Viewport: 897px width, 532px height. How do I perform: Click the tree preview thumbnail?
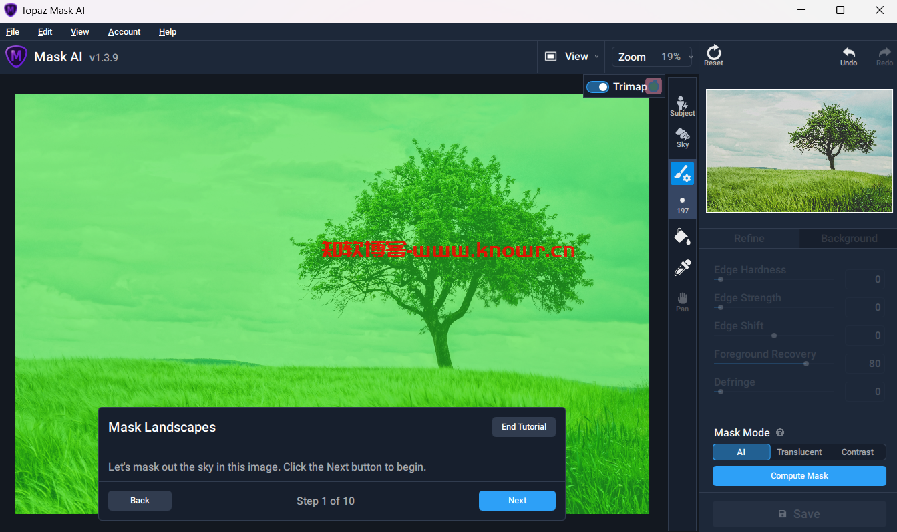point(799,151)
